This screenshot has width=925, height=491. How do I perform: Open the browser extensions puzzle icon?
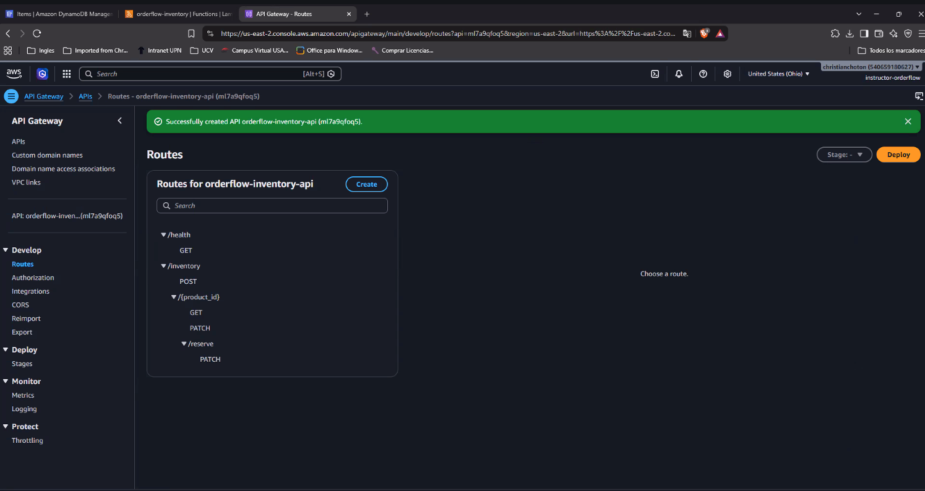coord(835,33)
